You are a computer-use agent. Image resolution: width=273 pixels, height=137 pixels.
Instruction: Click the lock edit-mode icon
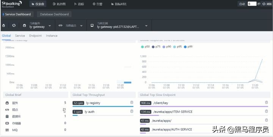(4, 25)
